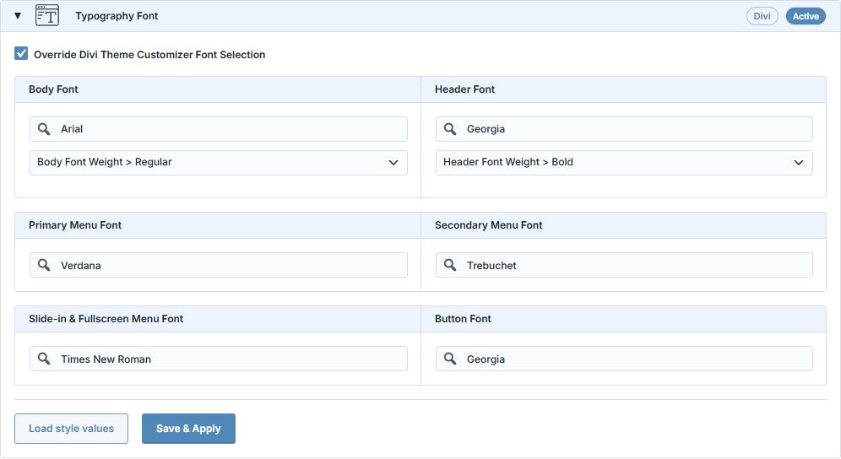Click Save & Apply button
The width and height of the screenshot is (841, 459).
click(188, 429)
